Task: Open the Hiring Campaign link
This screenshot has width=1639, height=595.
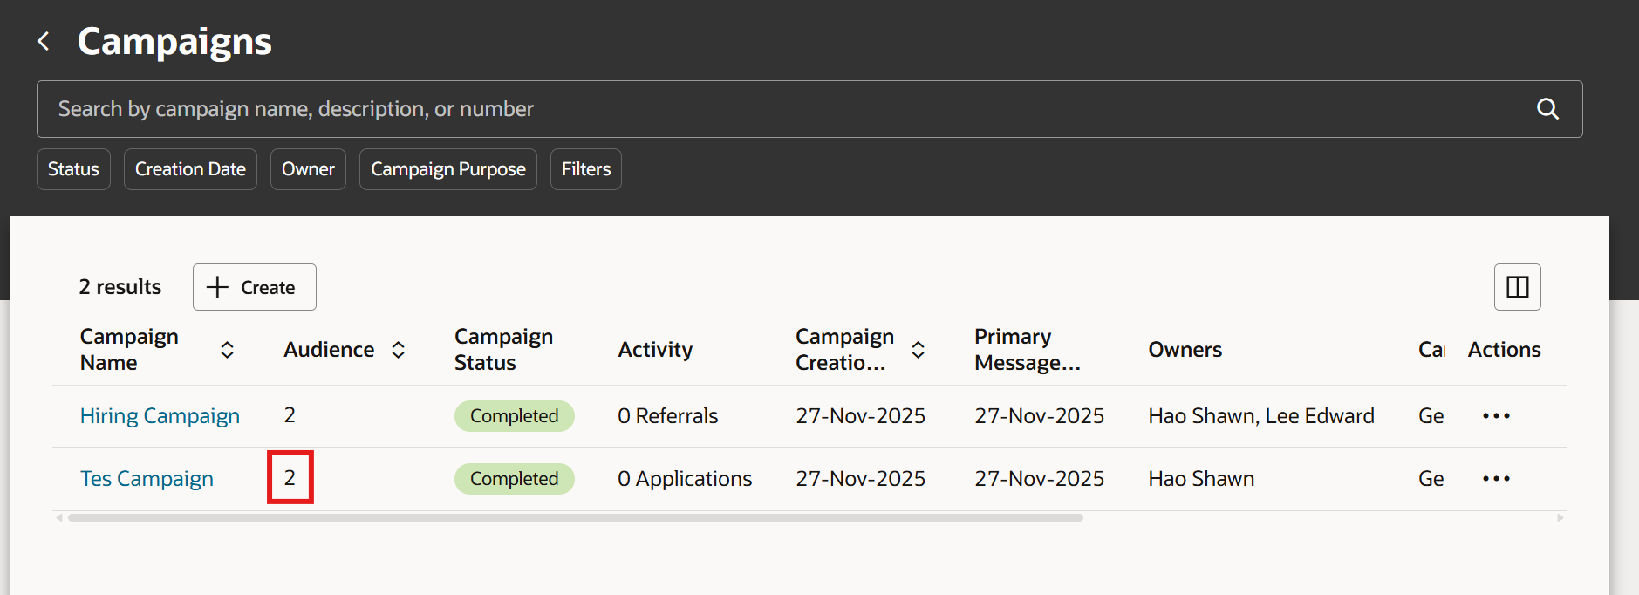Action: tap(160, 416)
